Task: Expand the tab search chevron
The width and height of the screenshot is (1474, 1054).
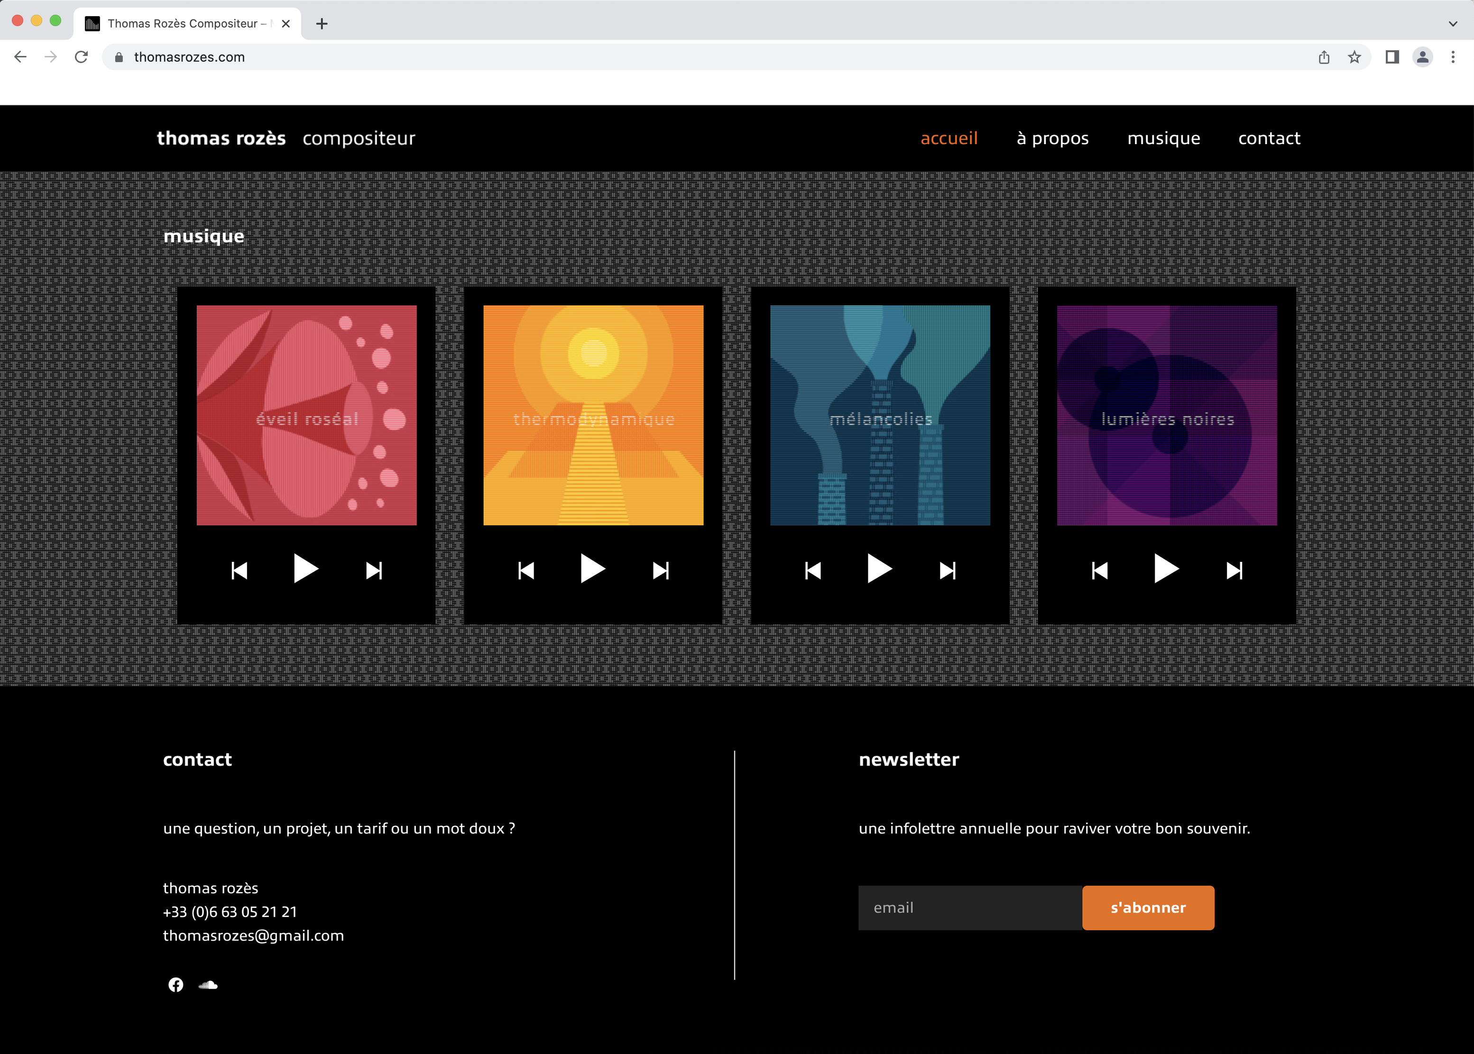Action: [x=1453, y=24]
